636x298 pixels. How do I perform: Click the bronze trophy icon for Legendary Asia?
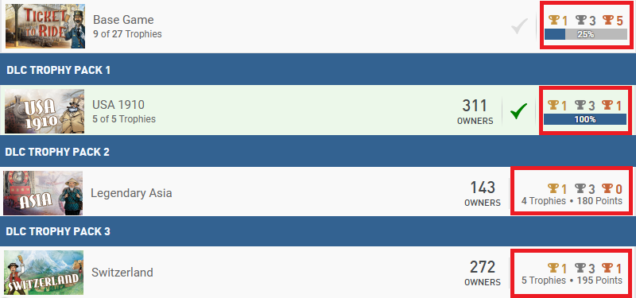tap(607, 188)
